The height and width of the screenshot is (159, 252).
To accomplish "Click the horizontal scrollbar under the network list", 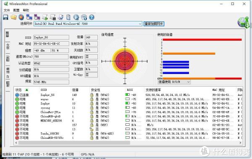I will pyautogui.click(x=128, y=143).
